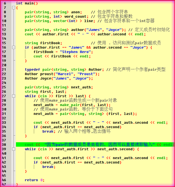
Task: Click line number 12 in the gutter
Action: [x=4, y=30]
